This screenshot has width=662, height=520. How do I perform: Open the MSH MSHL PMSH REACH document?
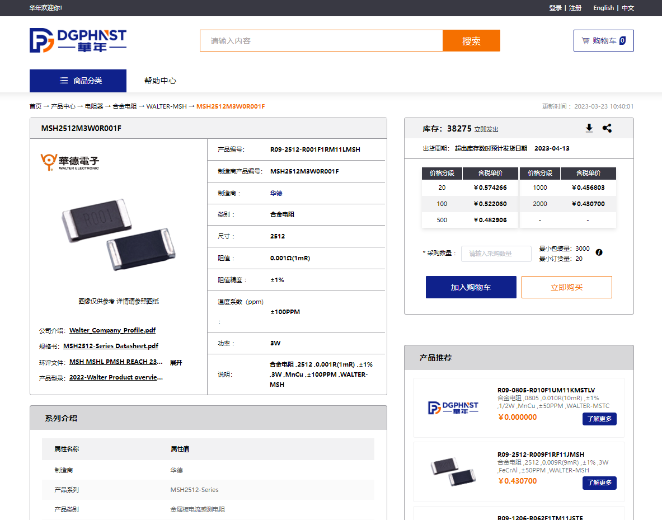(116, 362)
